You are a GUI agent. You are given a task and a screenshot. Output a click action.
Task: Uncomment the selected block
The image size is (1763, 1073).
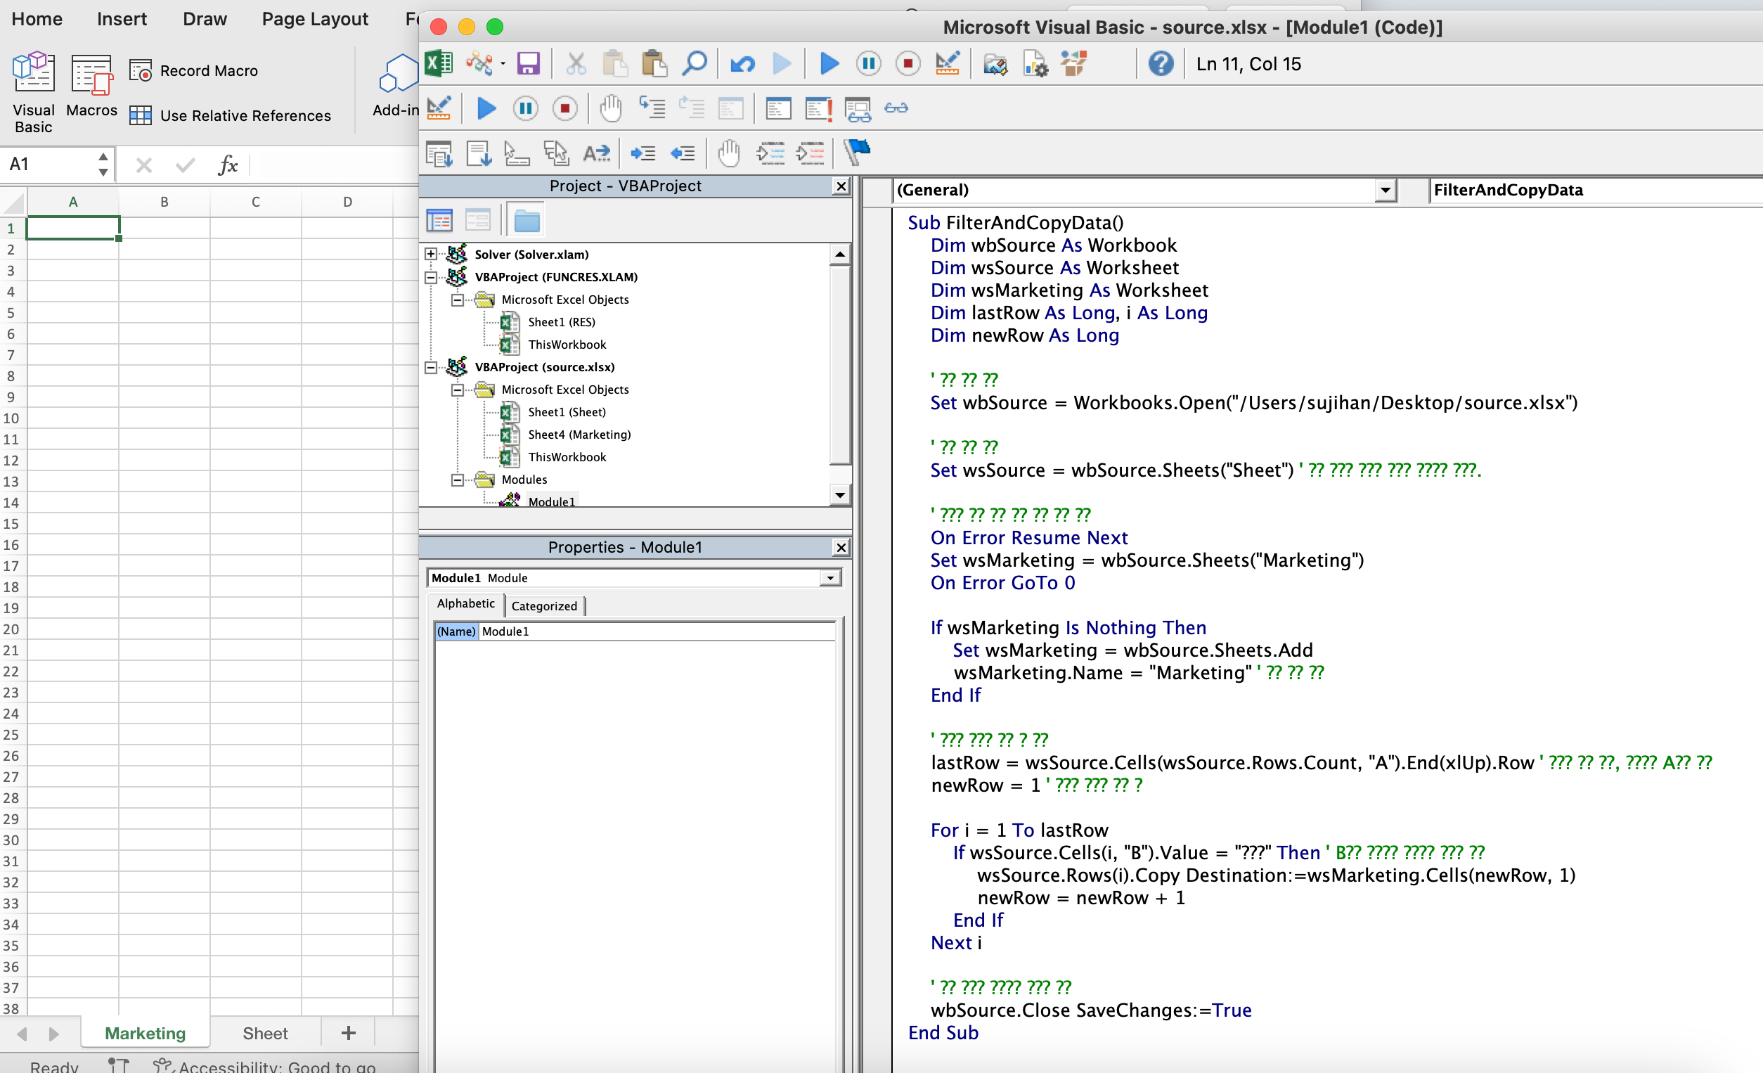click(810, 153)
